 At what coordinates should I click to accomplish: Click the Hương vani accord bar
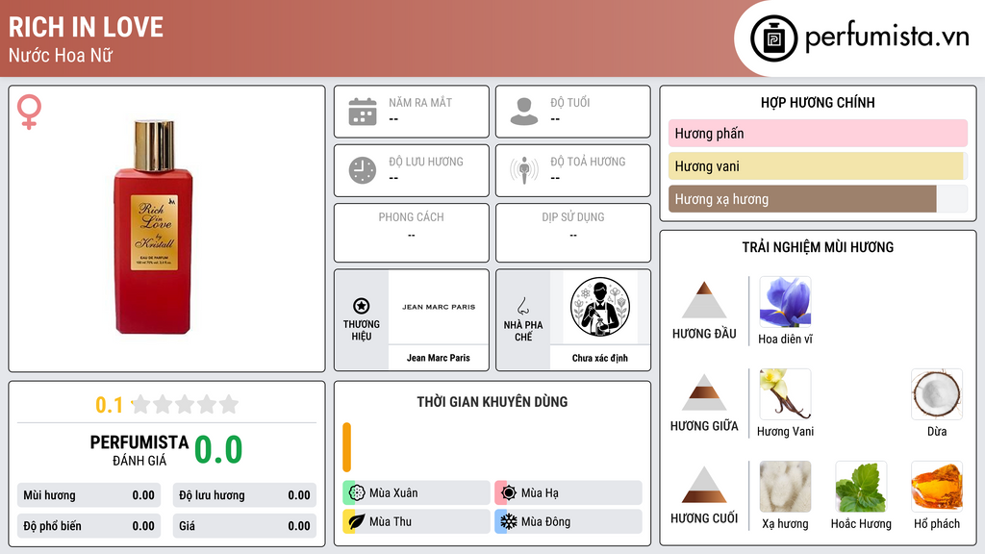(x=818, y=165)
